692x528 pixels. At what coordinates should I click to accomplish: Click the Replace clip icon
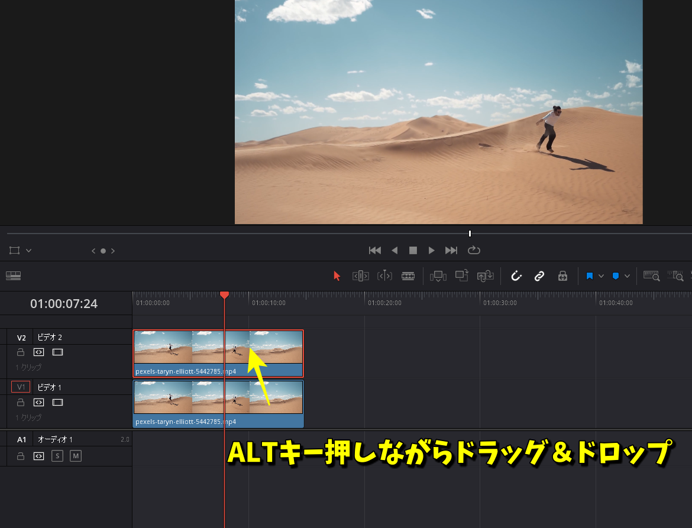pos(485,276)
